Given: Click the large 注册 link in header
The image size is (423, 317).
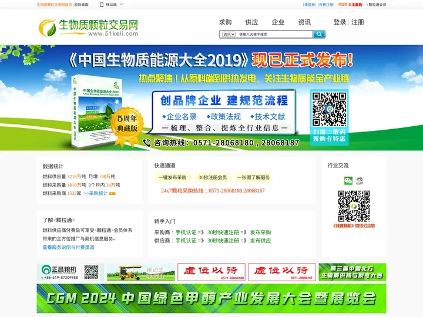Looking at the screenshot, I should (x=358, y=22).
